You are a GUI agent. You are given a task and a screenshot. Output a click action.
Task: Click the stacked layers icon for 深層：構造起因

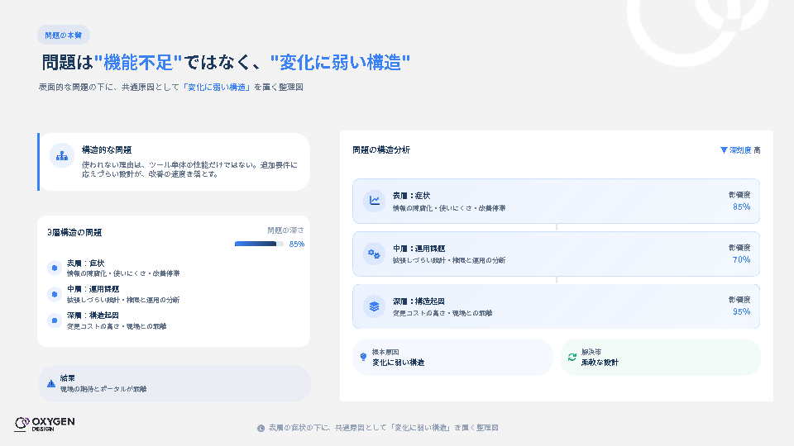[x=374, y=306]
